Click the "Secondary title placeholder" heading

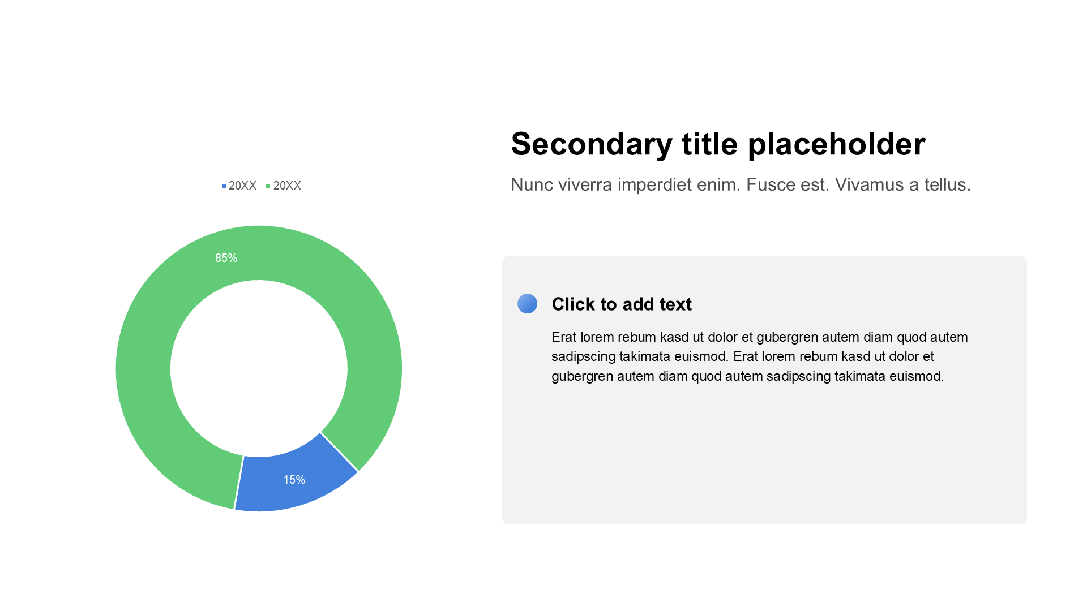click(717, 144)
